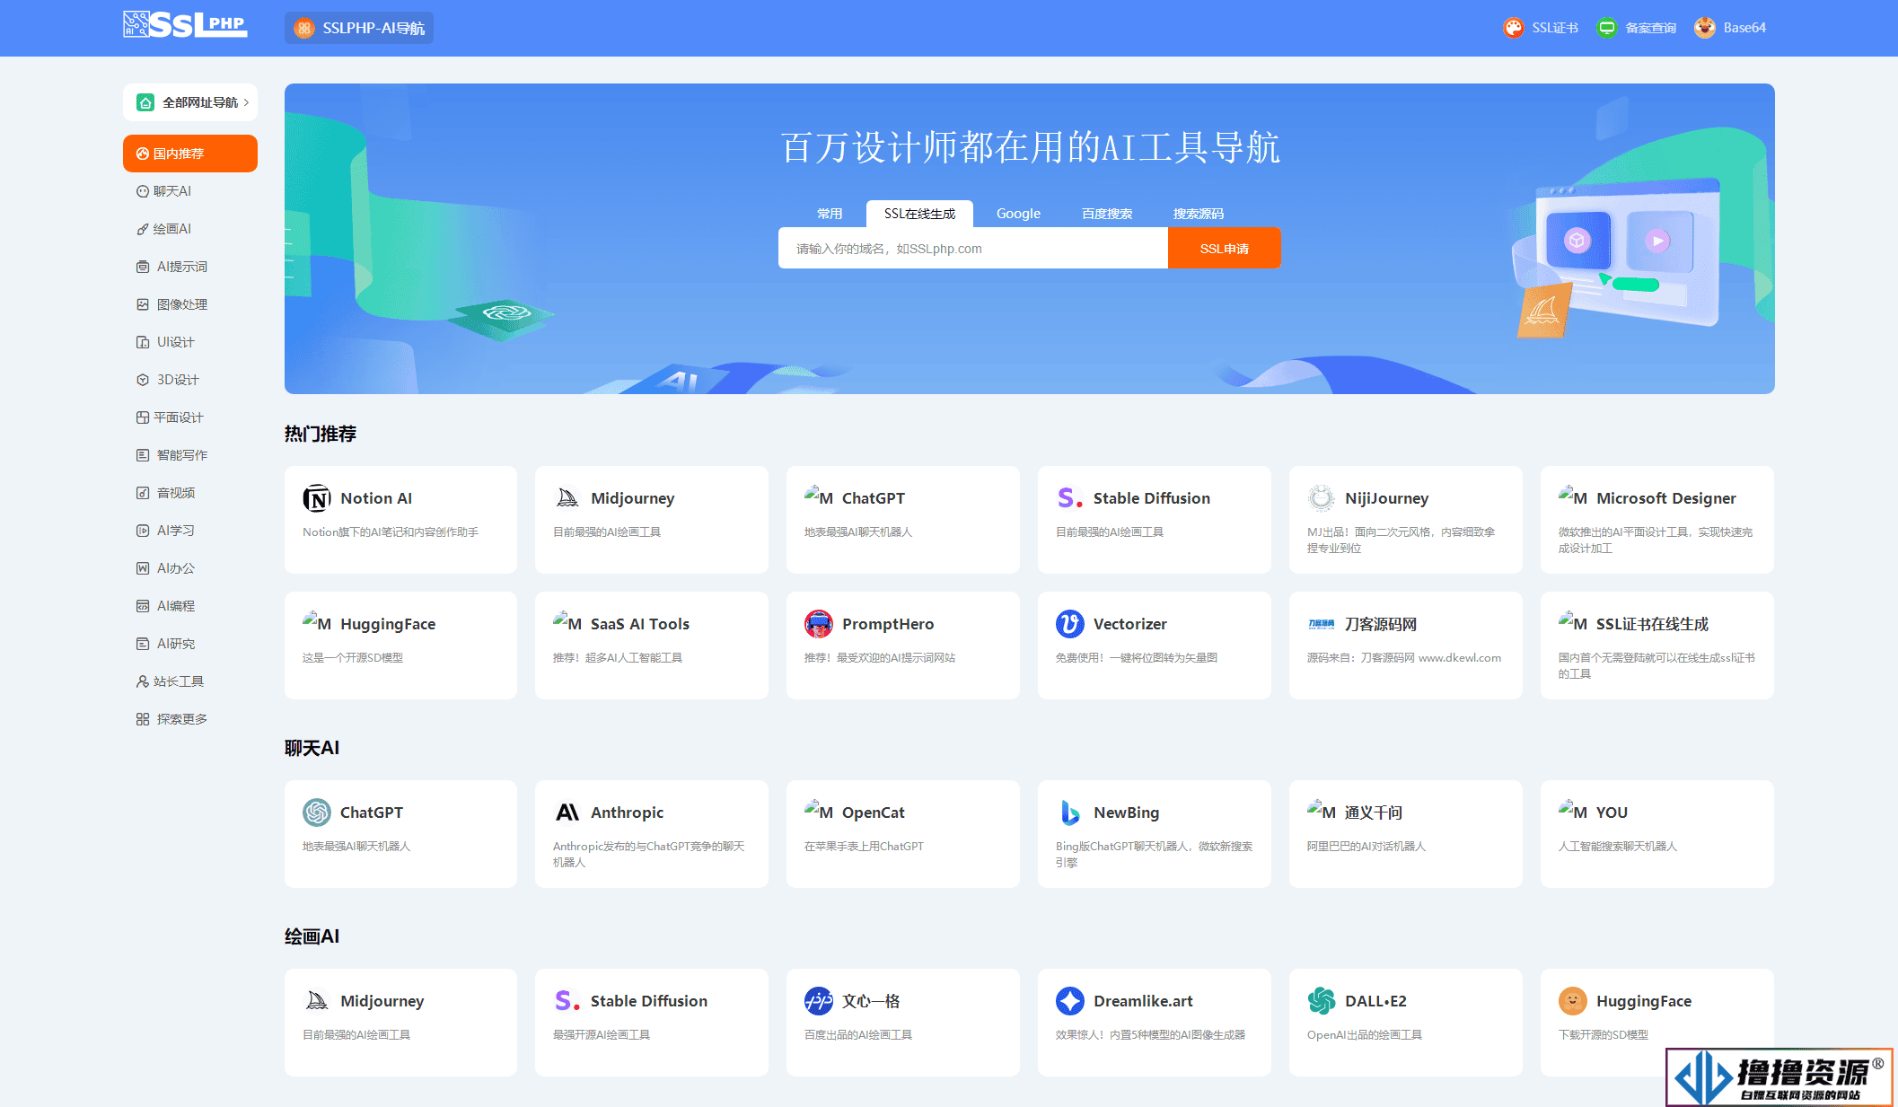
Task: Click the HuggingFace emoji icon under 绘画AI
Action: (x=1573, y=1001)
